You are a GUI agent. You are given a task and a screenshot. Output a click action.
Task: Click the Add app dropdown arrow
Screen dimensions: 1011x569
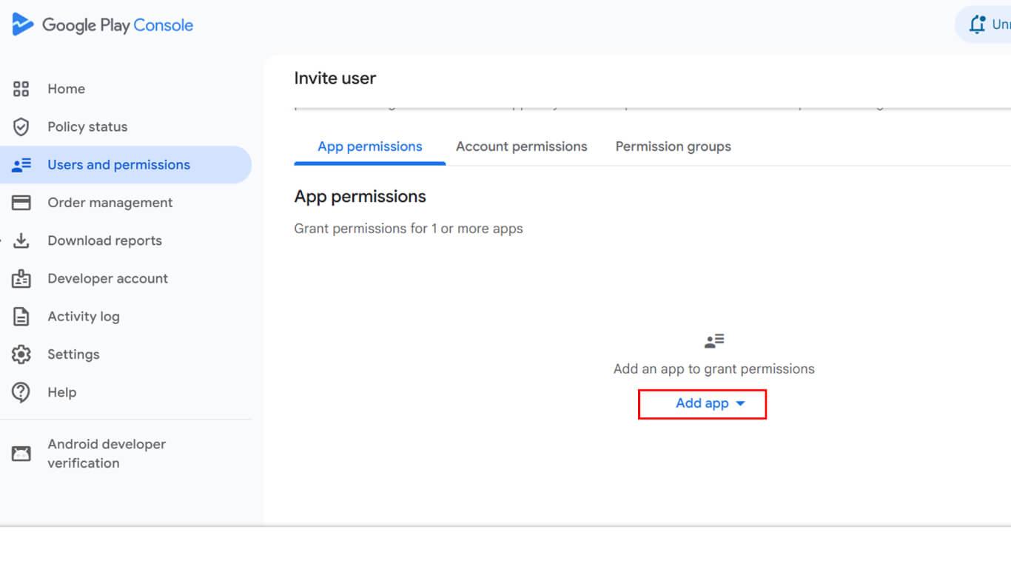click(740, 404)
